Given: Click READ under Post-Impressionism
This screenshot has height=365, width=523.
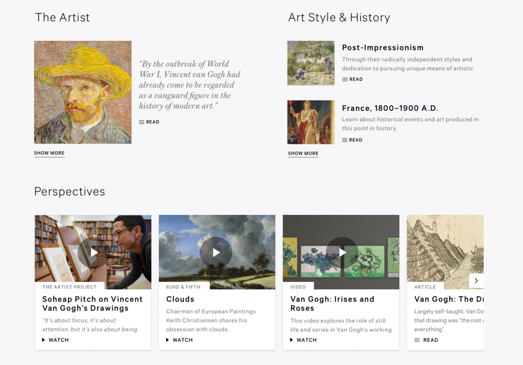Looking at the screenshot, I should (x=352, y=79).
